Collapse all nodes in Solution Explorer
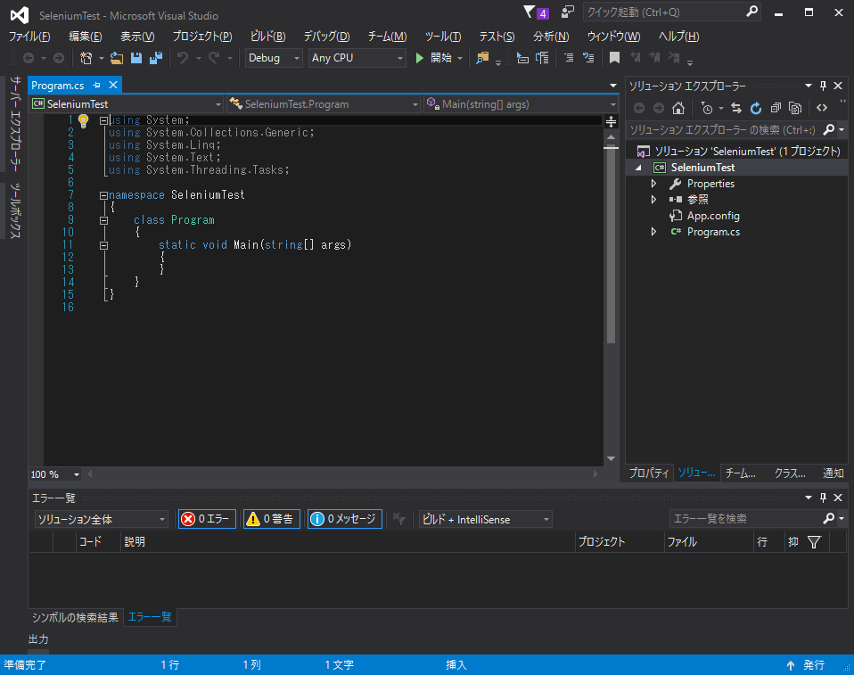Viewport: 854px width, 675px height. (776, 108)
